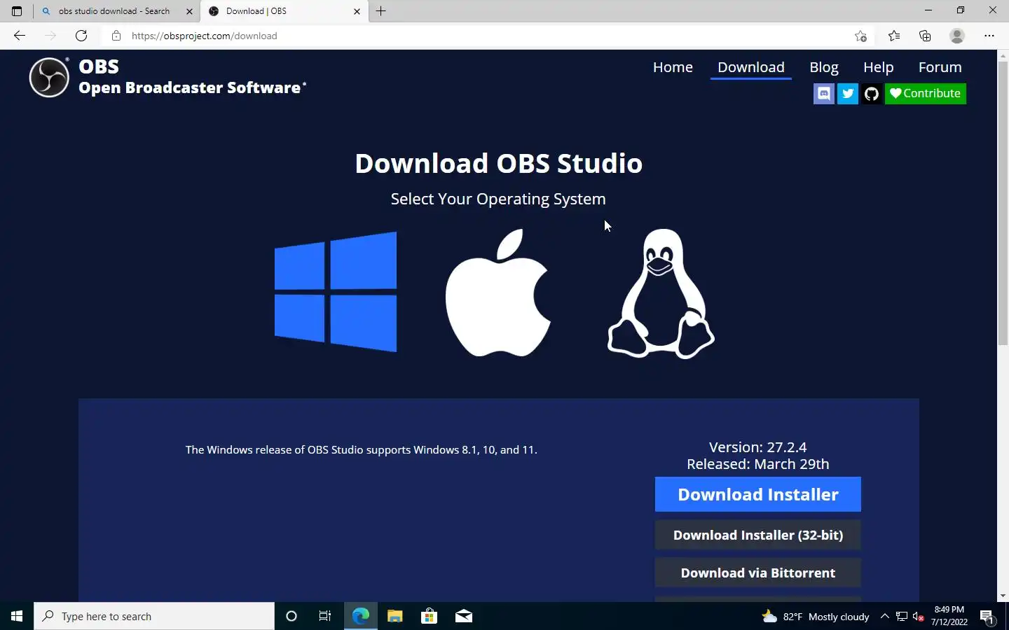The height and width of the screenshot is (630, 1009).
Task: Go back to the previous page
Action: [x=20, y=36]
